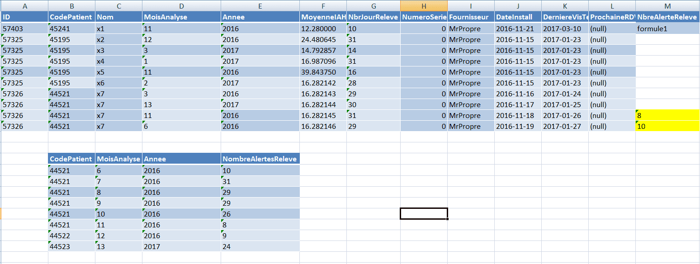Select the yellow cell containing 8

[x=667, y=115]
